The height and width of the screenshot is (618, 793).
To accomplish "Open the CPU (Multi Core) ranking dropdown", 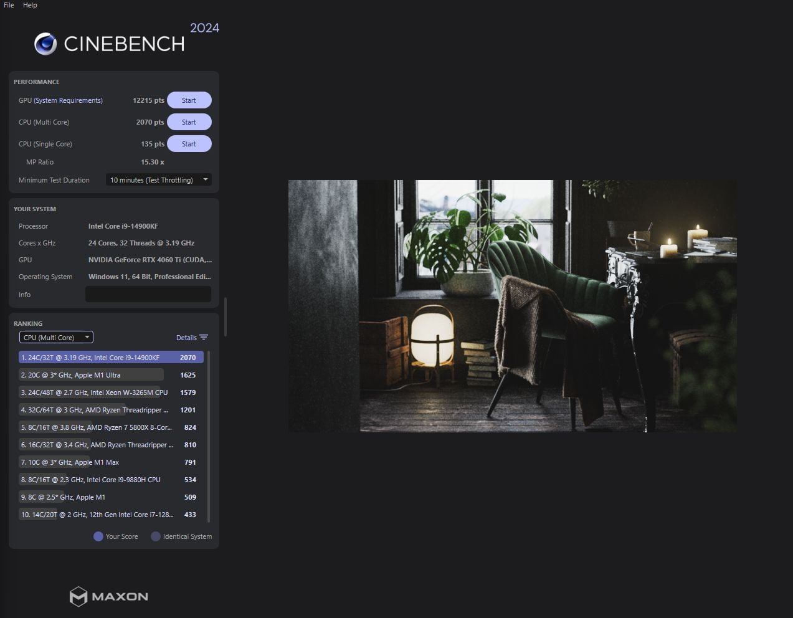I will point(56,337).
